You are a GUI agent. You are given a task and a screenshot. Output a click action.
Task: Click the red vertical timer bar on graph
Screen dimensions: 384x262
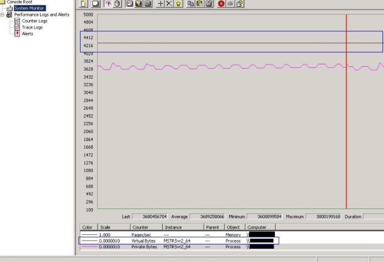pos(346,111)
